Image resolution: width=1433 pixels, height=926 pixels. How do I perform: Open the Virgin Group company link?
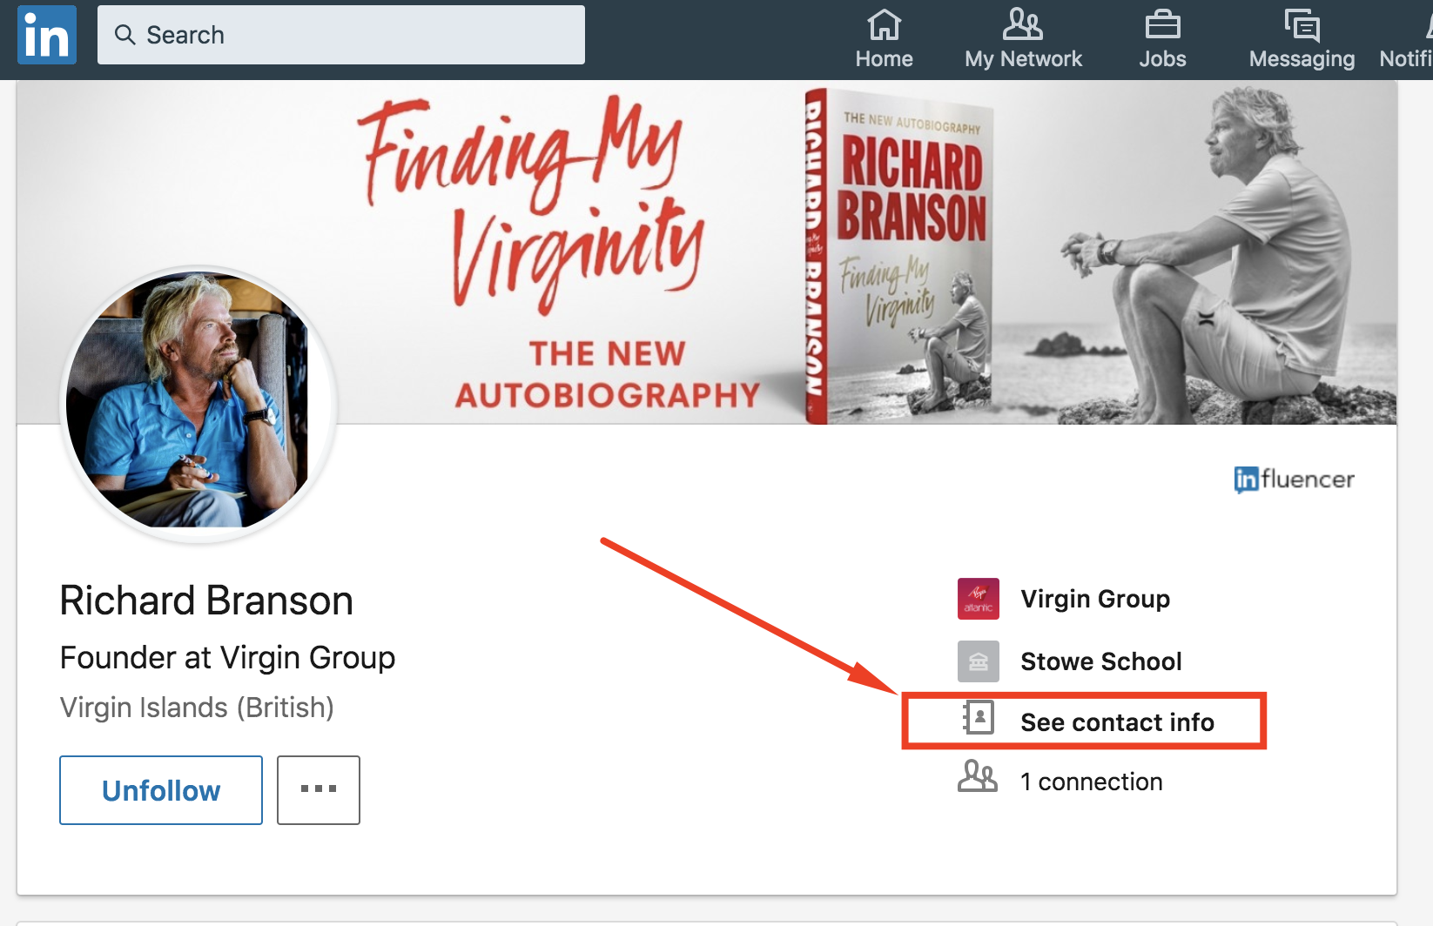click(1095, 599)
